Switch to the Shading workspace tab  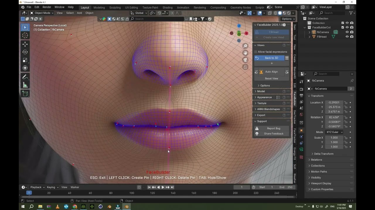pyautogui.click(x=168, y=8)
